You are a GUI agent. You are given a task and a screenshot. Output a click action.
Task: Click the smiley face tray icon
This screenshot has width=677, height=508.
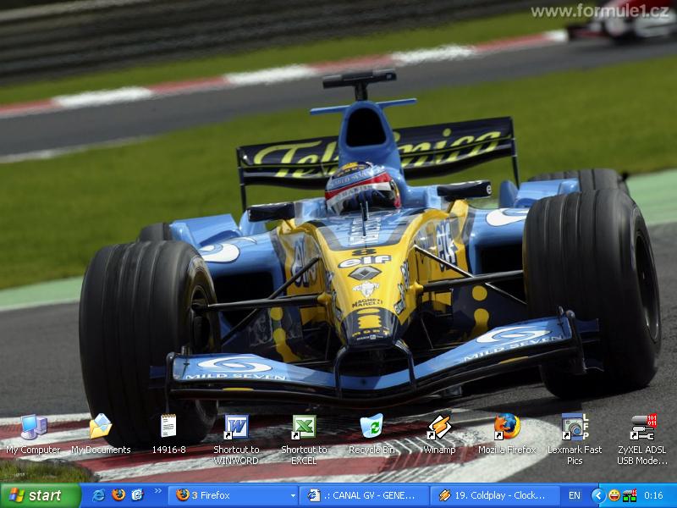pyautogui.click(x=614, y=495)
